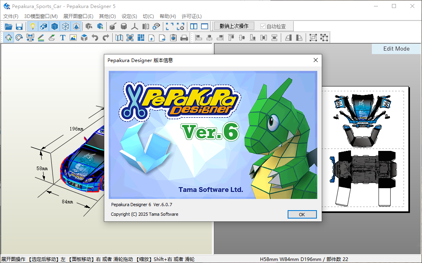Click the page number sheet icon
This screenshot has width=422, height=263.
pyautogui.click(x=152, y=38)
